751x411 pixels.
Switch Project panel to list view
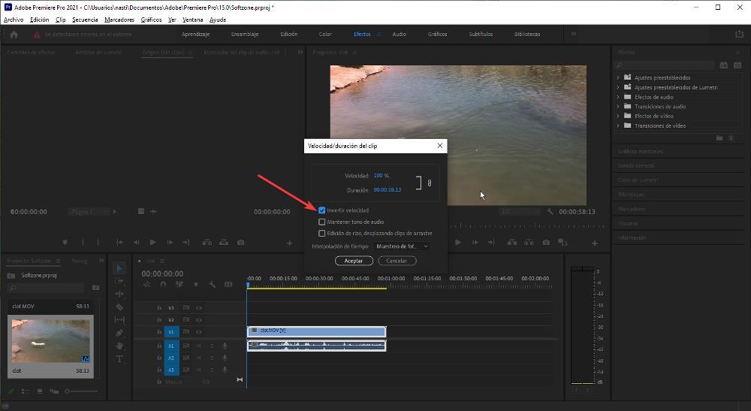tap(26, 391)
